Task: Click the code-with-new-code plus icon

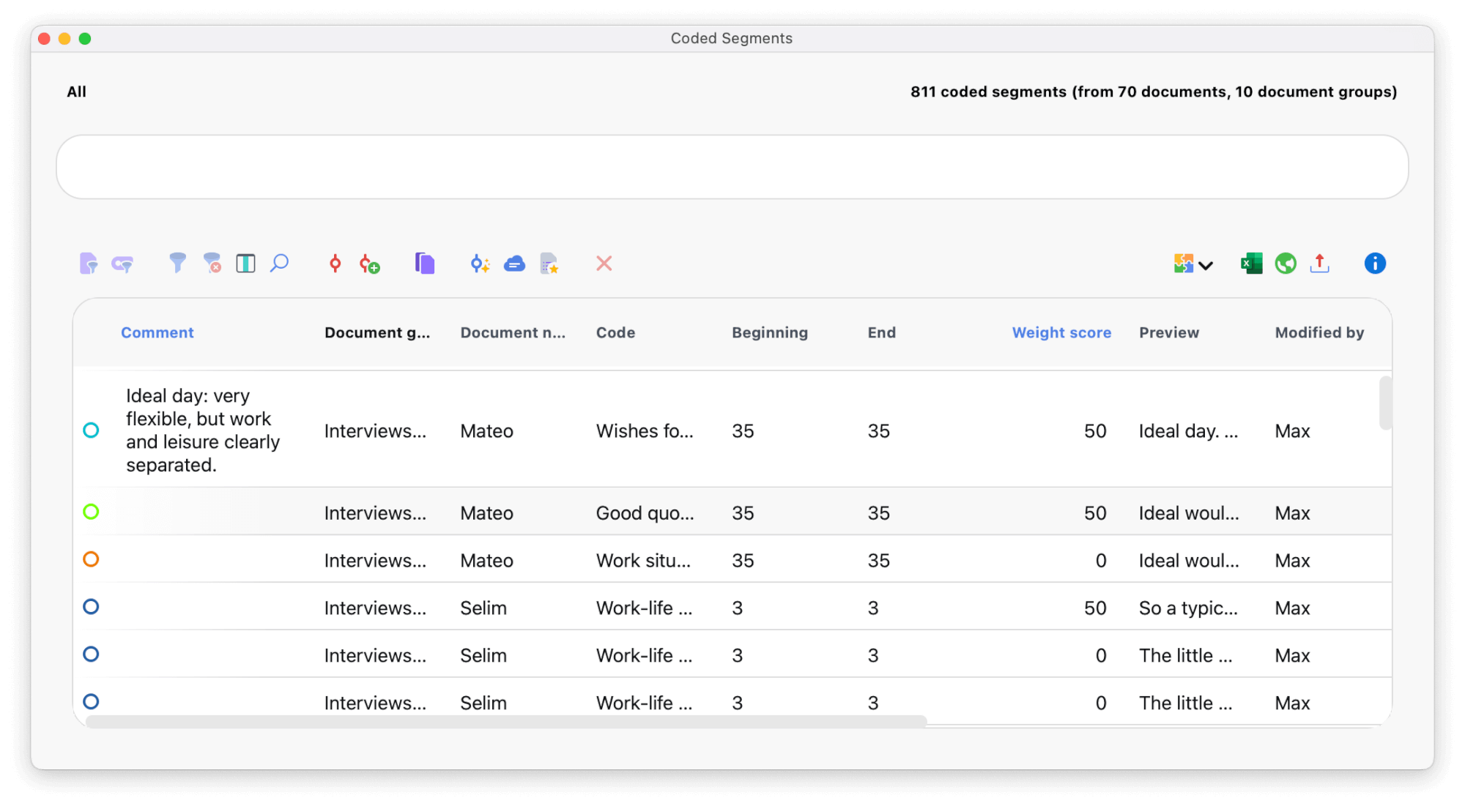Action: pos(369,264)
